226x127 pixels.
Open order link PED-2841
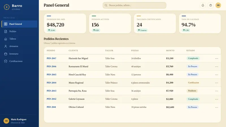click(x=51, y=107)
